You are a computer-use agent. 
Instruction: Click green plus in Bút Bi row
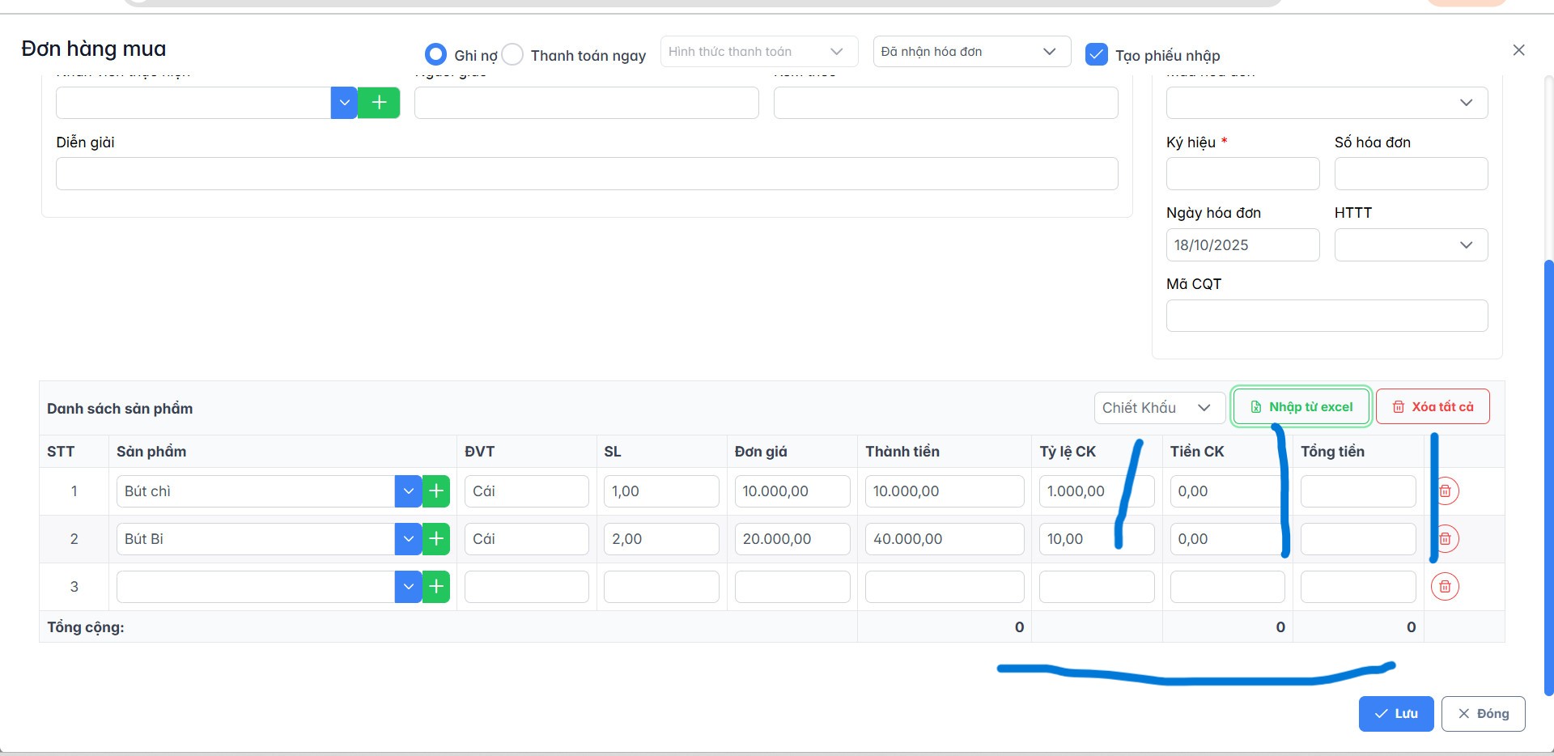pyautogui.click(x=436, y=539)
